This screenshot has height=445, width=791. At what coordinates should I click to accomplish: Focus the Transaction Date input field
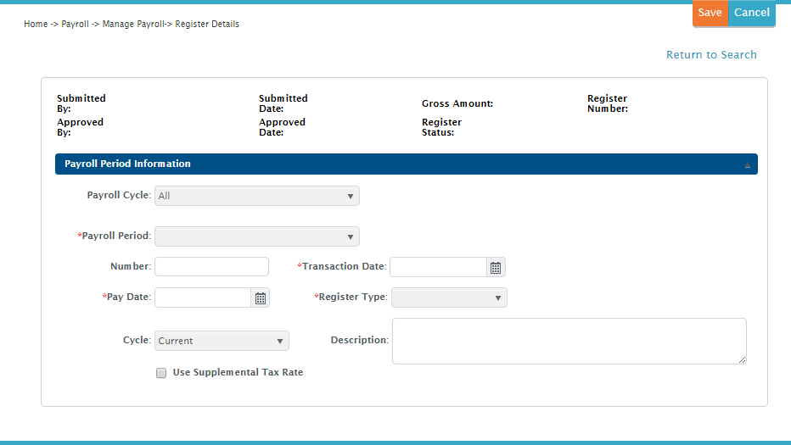(438, 268)
